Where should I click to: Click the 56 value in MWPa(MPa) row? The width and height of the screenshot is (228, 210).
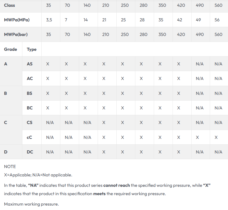pyautogui.click(x=217, y=20)
